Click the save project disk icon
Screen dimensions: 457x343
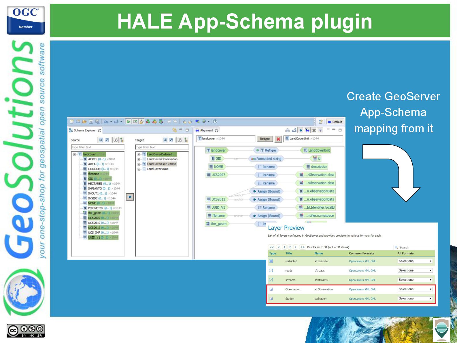(x=91, y=122)
